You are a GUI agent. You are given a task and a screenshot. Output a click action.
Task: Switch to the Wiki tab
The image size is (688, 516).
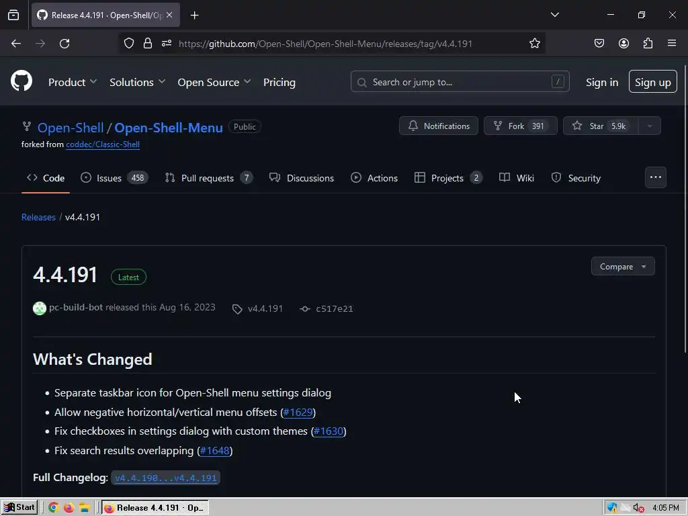(517, 178)
